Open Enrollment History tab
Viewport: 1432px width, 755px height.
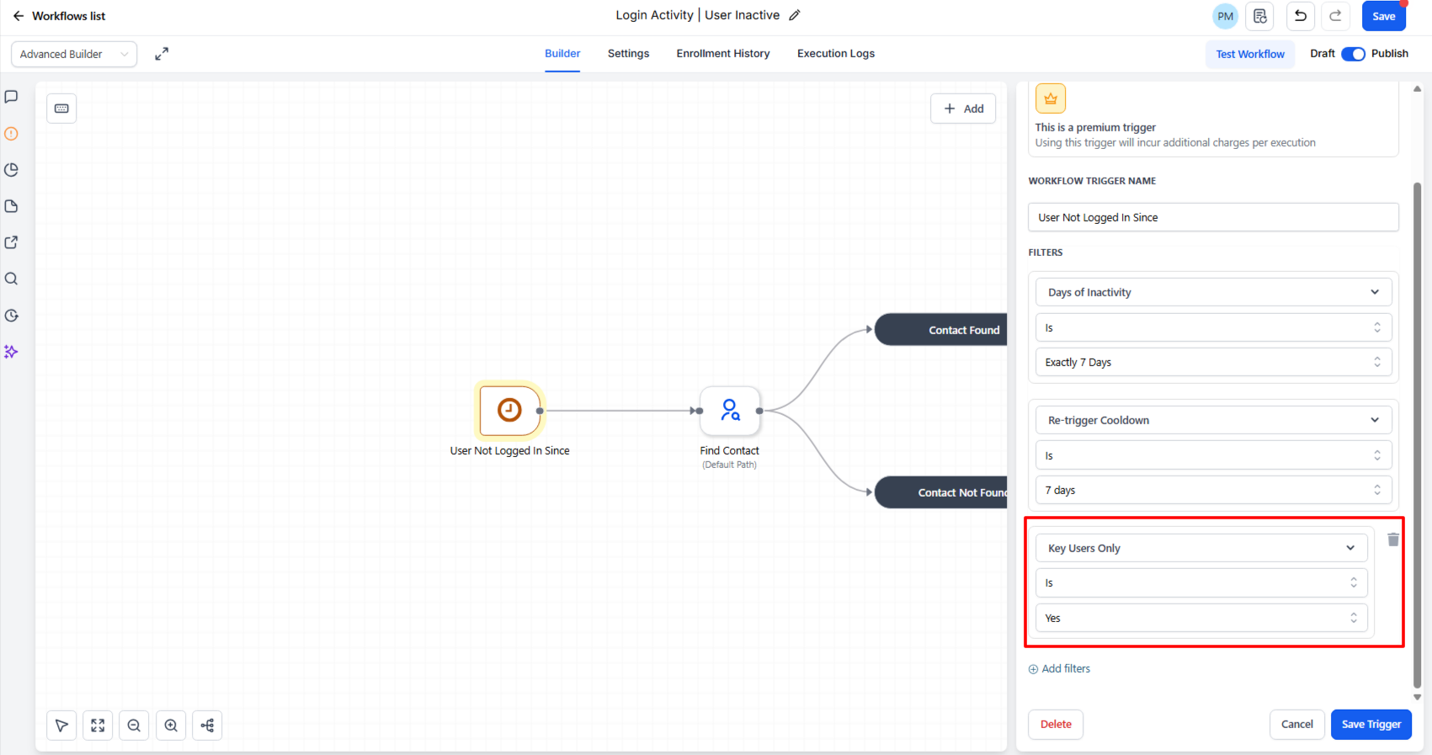coord(723,54)
